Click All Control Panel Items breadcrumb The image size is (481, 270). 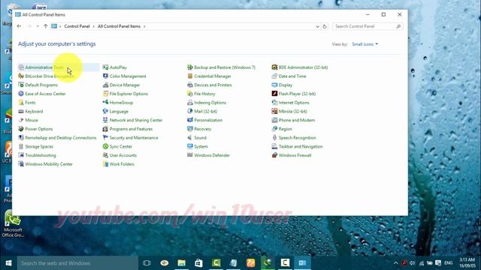click(x=119, y=26)
